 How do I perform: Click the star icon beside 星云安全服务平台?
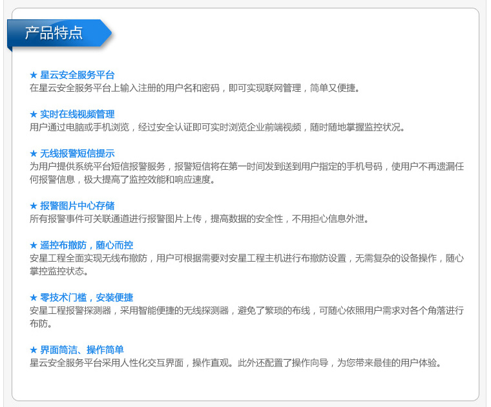[x=34, y=75]
